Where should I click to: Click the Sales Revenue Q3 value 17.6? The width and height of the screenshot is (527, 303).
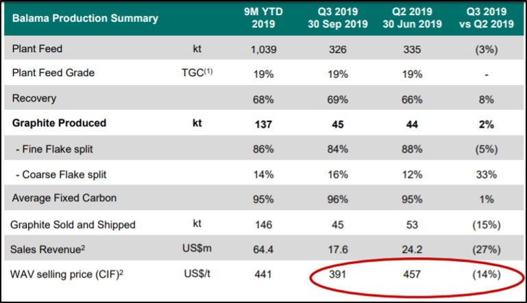click(338, 250)
